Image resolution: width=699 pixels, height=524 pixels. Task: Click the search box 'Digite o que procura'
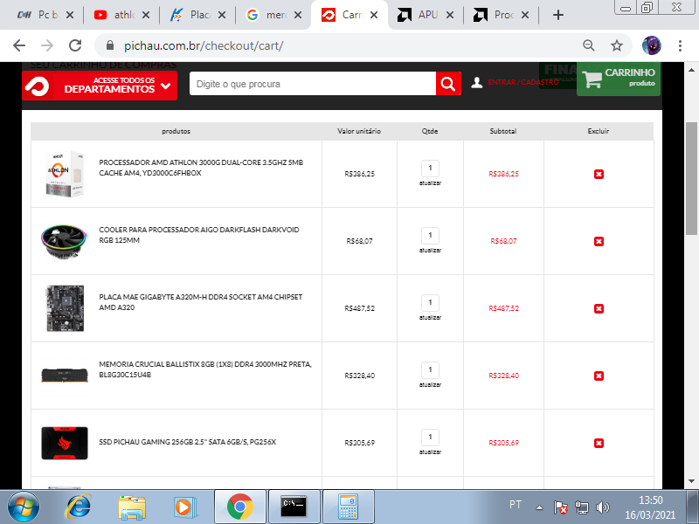[313, 84]
